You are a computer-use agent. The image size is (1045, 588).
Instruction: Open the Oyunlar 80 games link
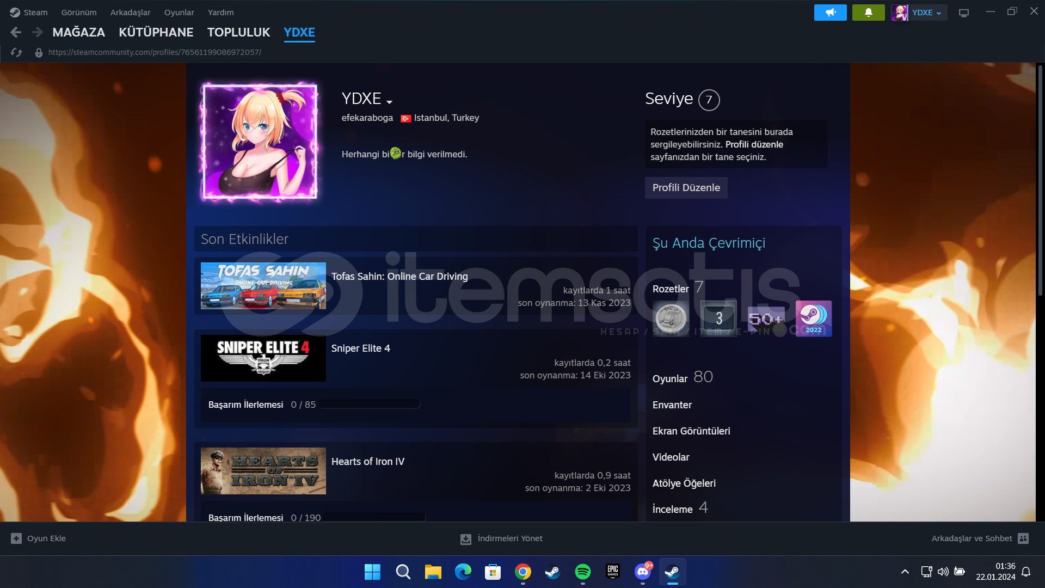tap(683, 377)
